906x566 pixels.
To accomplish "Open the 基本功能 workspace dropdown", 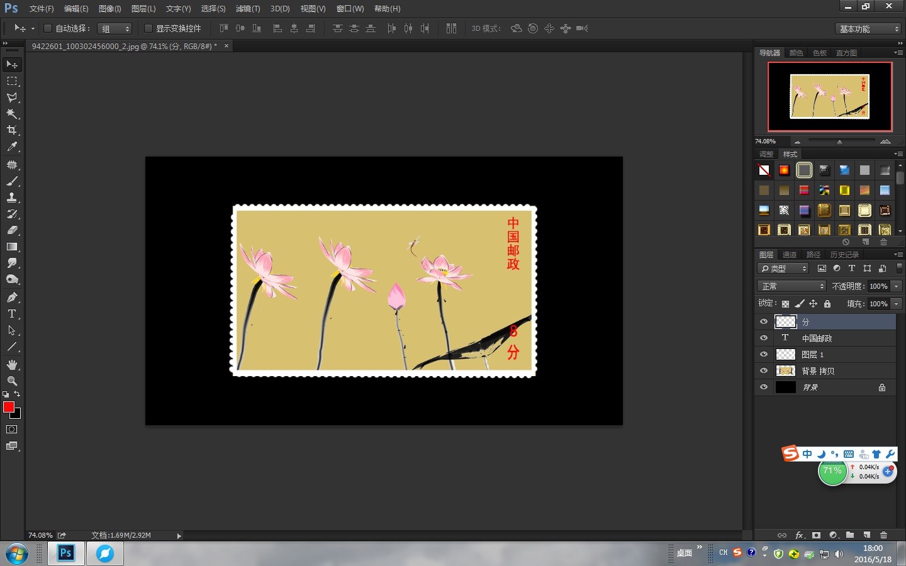I will tap(869, 29).
